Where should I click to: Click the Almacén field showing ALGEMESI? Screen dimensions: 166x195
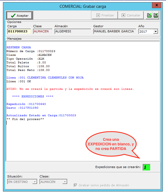click(x=73, y=31)
